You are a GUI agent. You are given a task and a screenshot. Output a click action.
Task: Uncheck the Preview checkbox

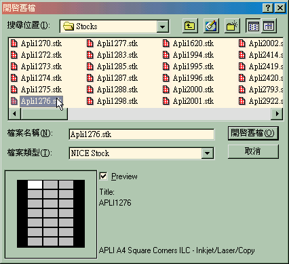point(103,176)
